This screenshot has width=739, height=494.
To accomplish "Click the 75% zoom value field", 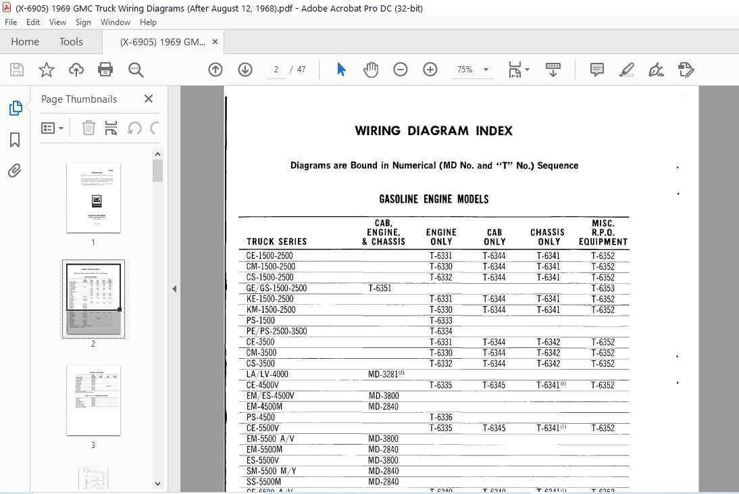I will [465, 70].
